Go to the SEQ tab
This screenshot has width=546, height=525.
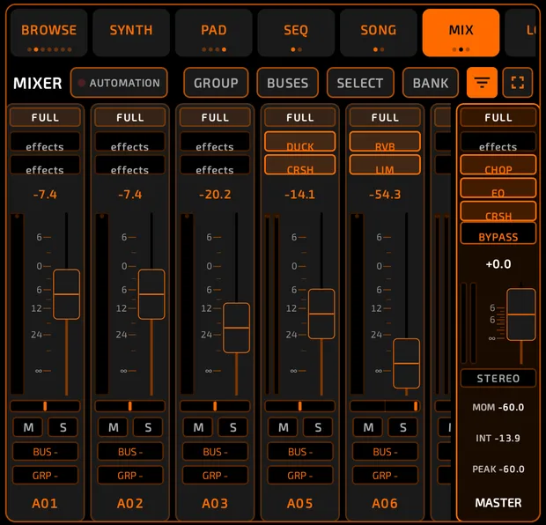click(296, 33)
